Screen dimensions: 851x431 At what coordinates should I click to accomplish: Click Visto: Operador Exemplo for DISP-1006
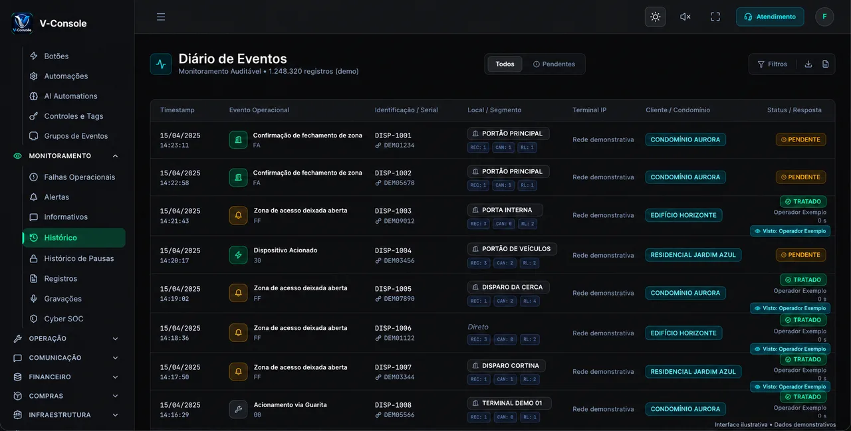790,349
